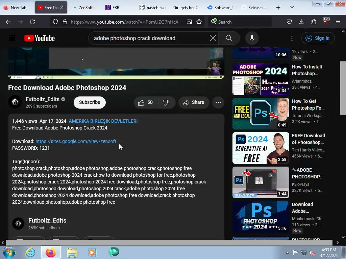346x259 pixels.
Task: Open Firefox downloads panel
Action: 301,22
